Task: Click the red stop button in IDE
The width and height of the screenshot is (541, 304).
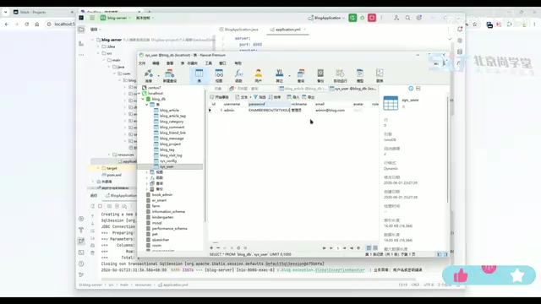Action: 372,18
